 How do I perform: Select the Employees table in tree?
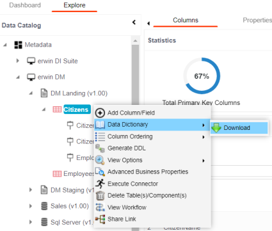click(x=78, y=173)
